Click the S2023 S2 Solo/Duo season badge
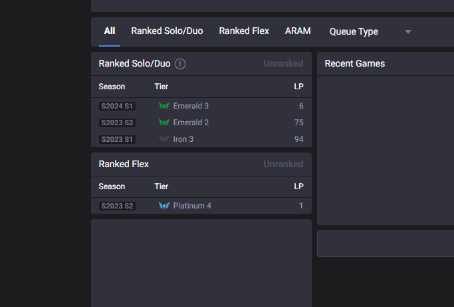This screenshot has width=454, height=307. pos(117,123)
